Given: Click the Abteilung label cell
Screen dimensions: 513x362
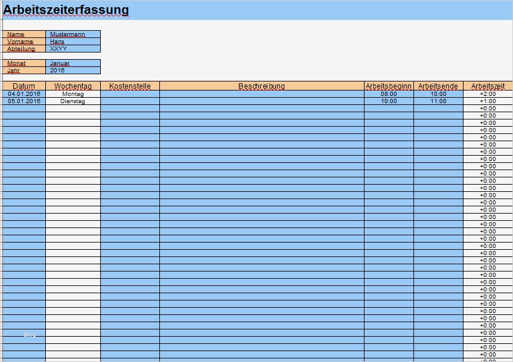Looking at the screenshot, I should 24,48.
